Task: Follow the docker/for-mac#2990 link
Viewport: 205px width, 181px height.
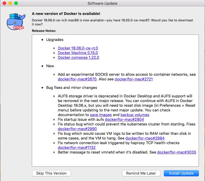Action: (x=77, y=129)
